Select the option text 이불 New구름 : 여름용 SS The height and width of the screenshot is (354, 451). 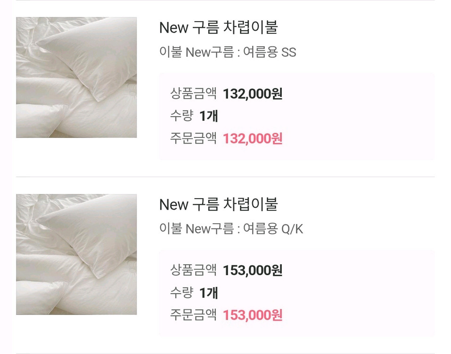(228, 52)
